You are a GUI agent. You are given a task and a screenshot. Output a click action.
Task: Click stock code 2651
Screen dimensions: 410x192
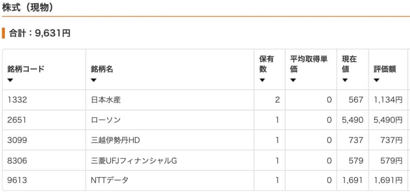coord(17,120)
